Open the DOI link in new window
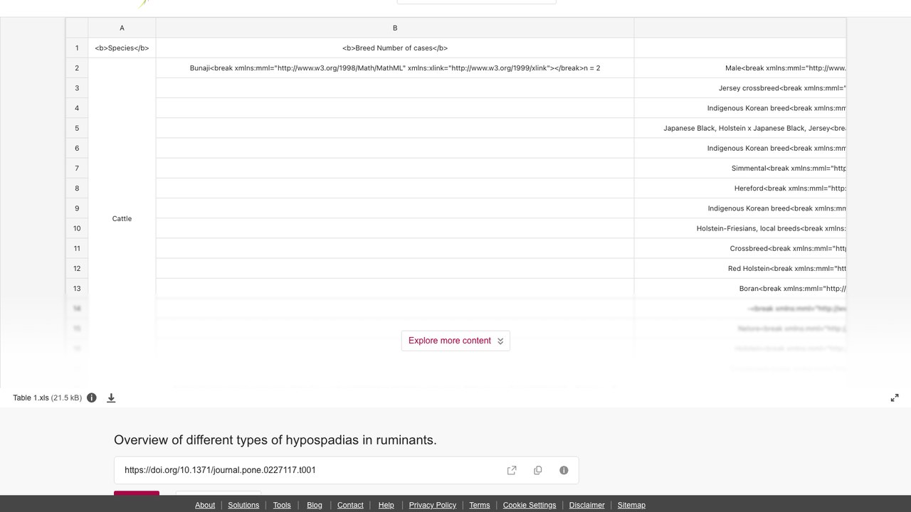911x512 pixels. click(512, 470)
